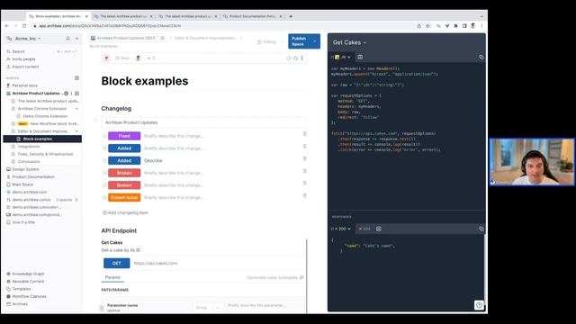Select the Params tab

pyautogui.click(x=112, y=277)
